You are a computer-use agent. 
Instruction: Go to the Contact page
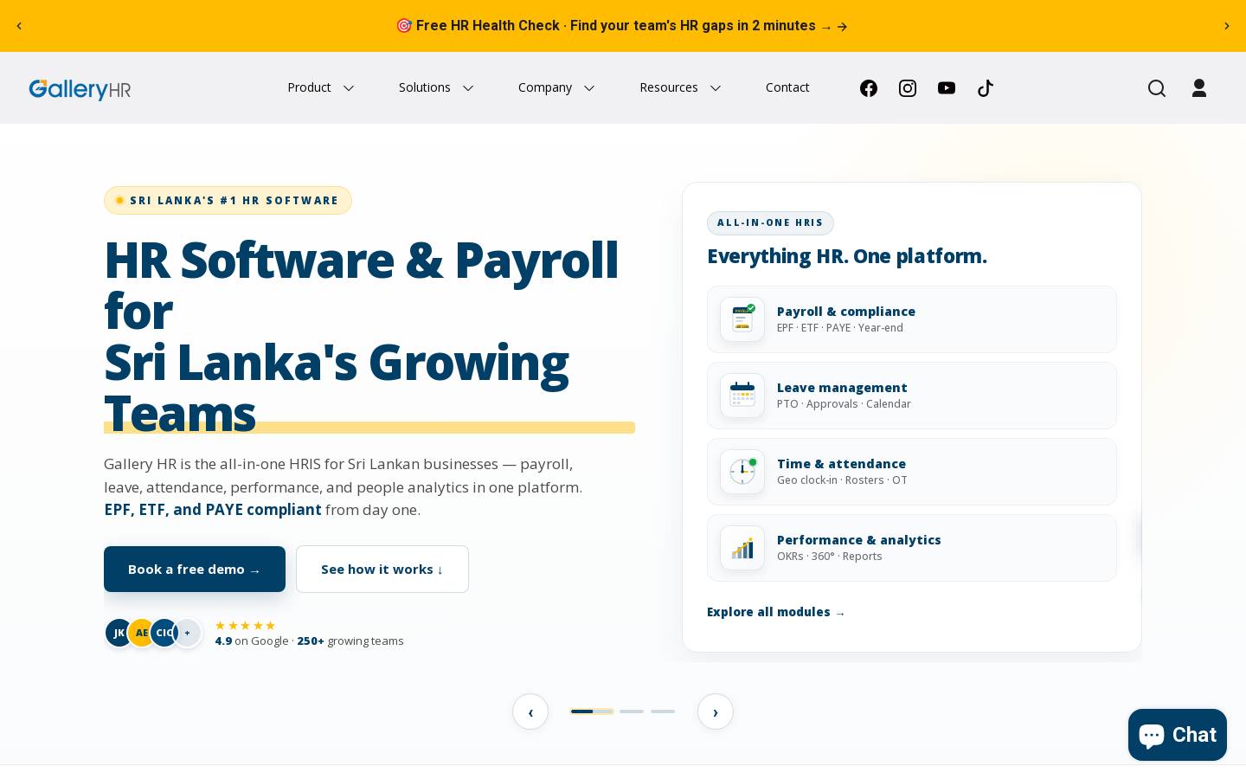click(787, 87)
